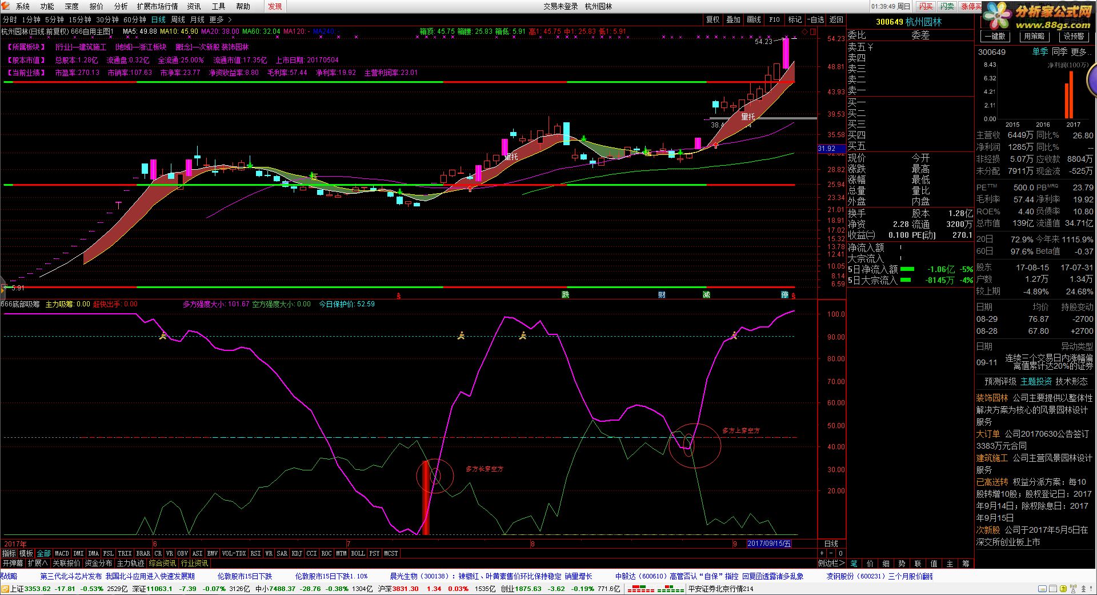Click the 停 marker on event strip
Viewport: 1097px width, 595px height.
click(x=785, y=294)
